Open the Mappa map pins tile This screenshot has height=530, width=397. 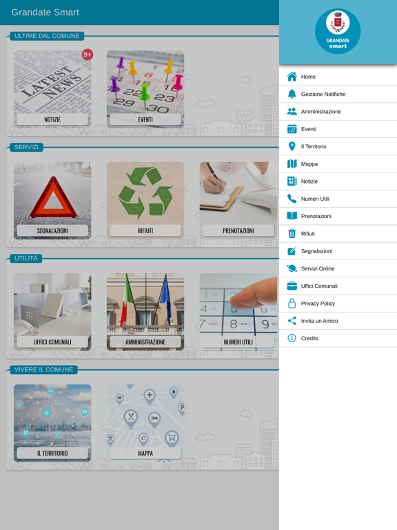145,423
